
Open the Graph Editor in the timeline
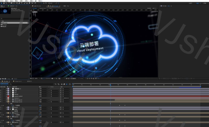[x=70, y=84]
